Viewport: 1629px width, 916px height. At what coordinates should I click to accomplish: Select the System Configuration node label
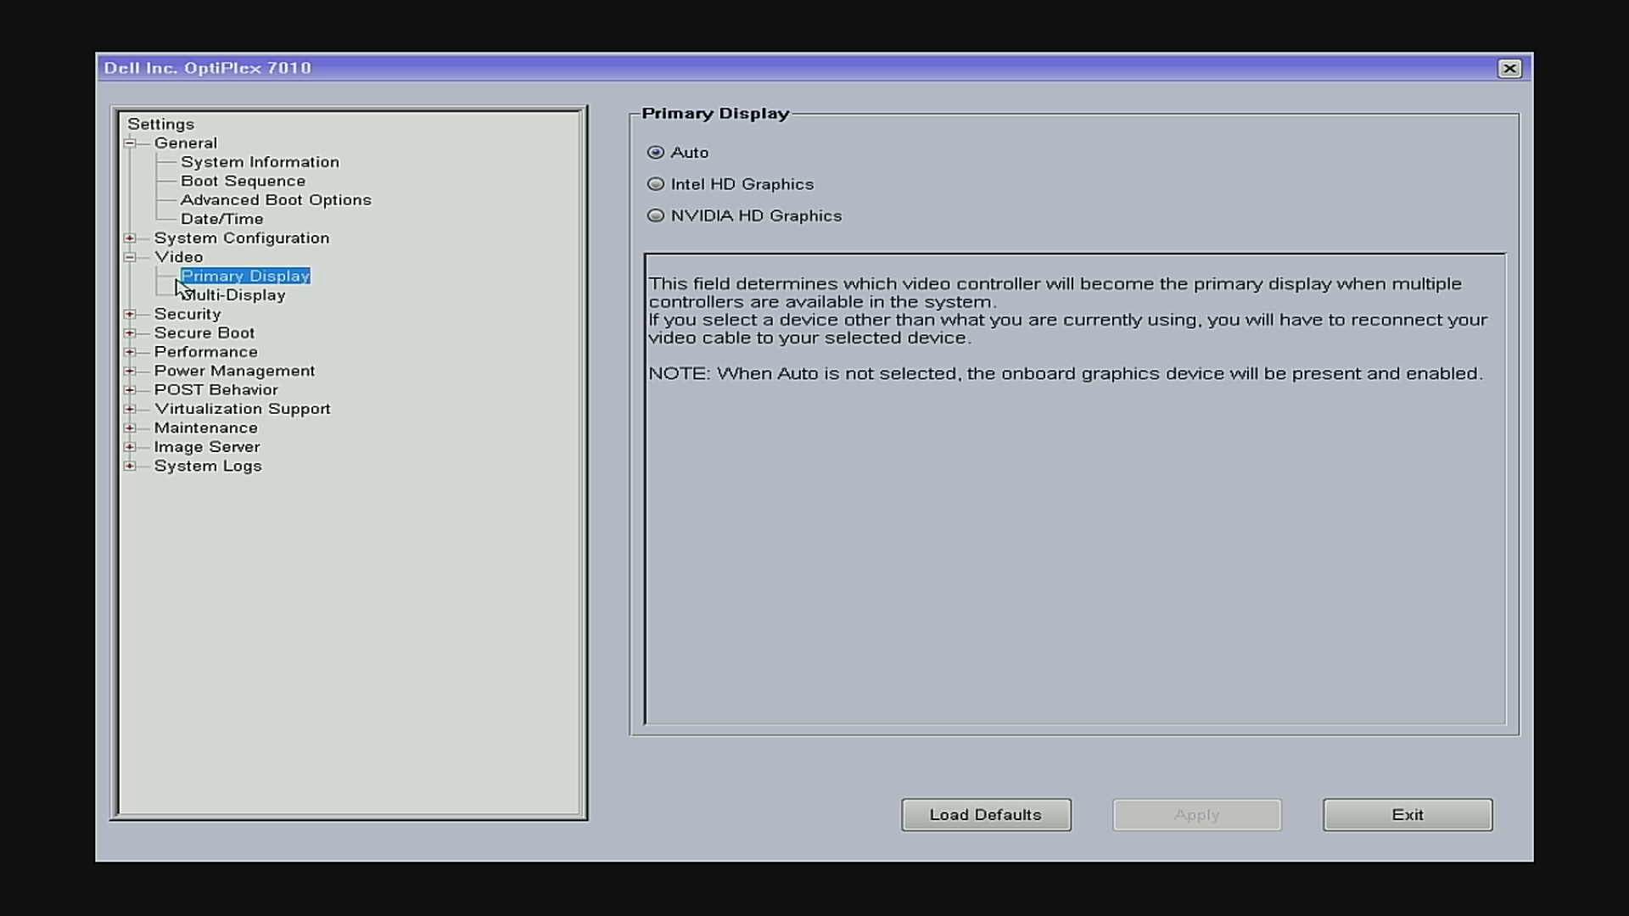pos(242,238)
